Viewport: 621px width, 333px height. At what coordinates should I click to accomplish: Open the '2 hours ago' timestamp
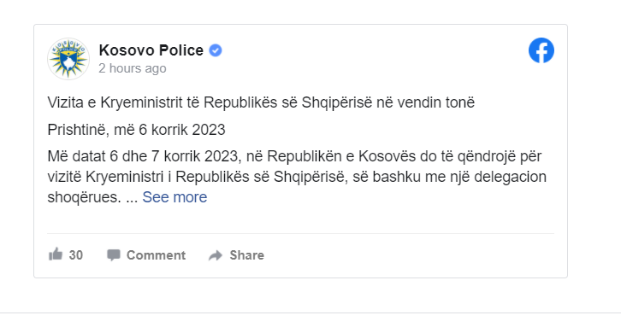click(x=133, y=68)
